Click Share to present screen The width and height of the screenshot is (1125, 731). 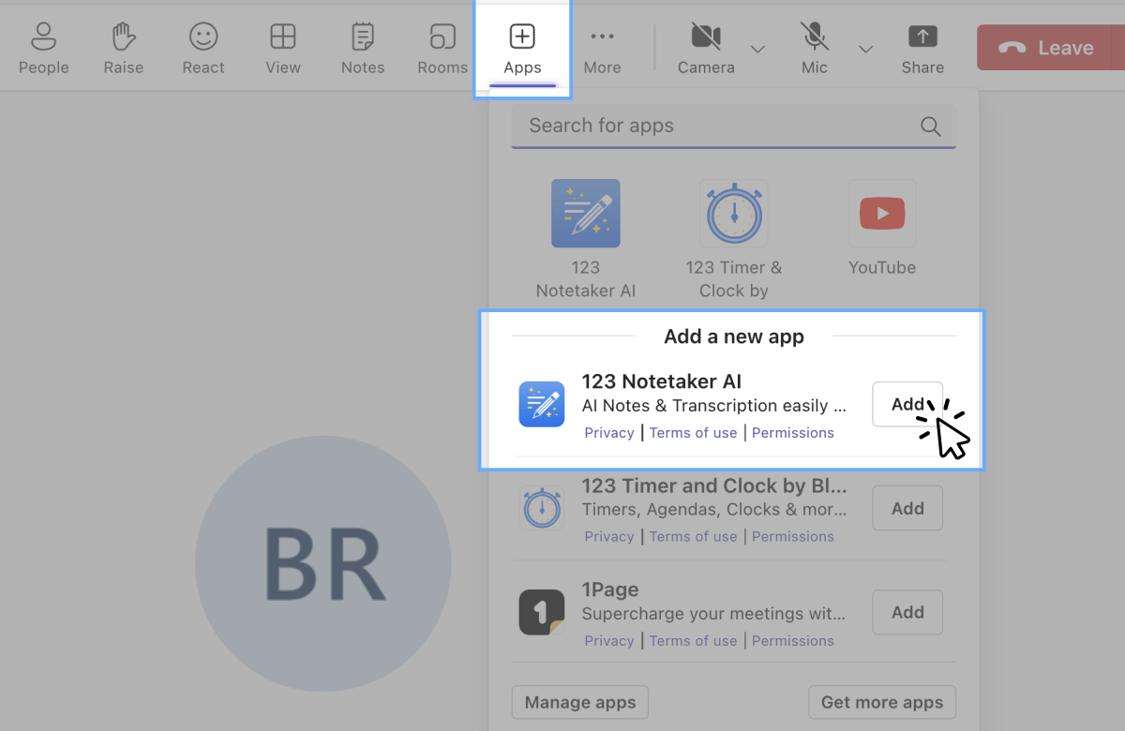(922, 49)
